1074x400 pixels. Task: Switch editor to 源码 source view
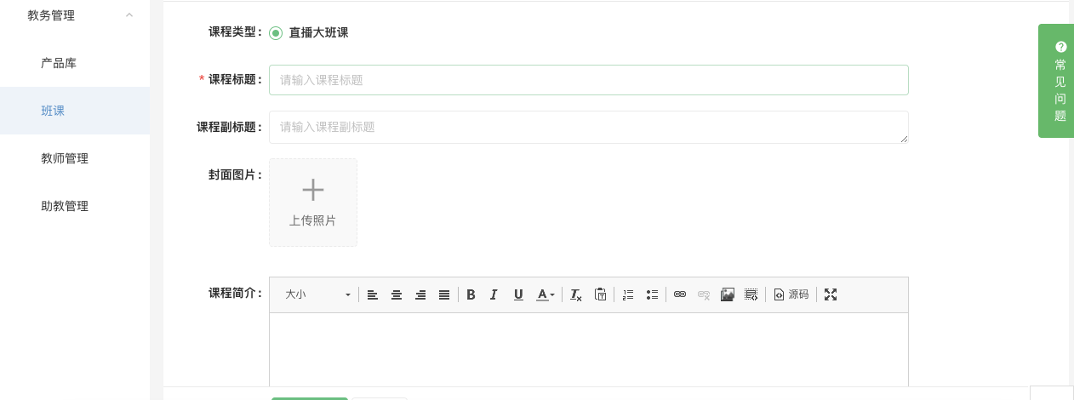pos(791,294)
